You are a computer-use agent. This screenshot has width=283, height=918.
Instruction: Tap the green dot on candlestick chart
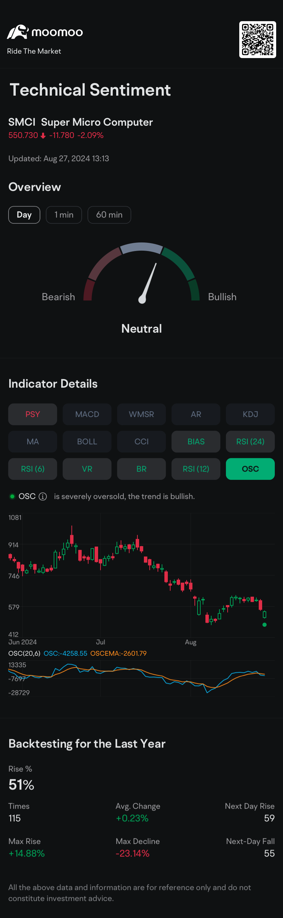tap(265, 625)
